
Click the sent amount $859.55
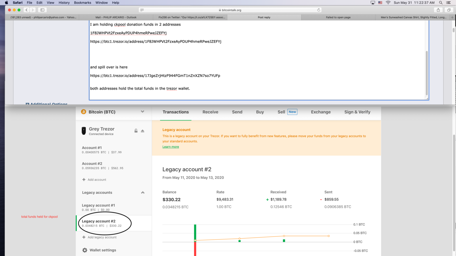331,199
